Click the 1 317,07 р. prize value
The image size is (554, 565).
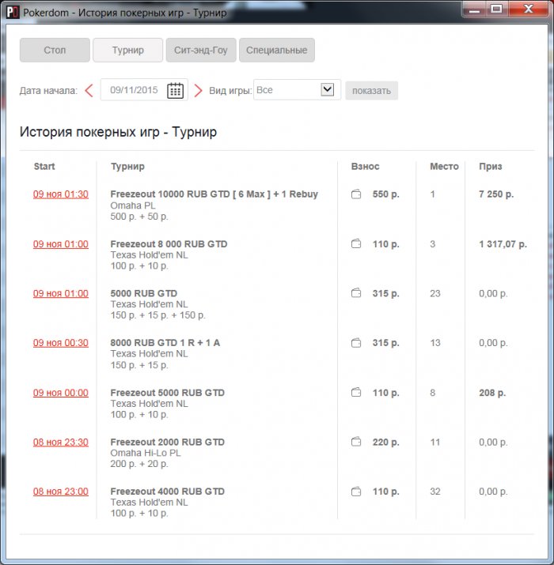503,244
